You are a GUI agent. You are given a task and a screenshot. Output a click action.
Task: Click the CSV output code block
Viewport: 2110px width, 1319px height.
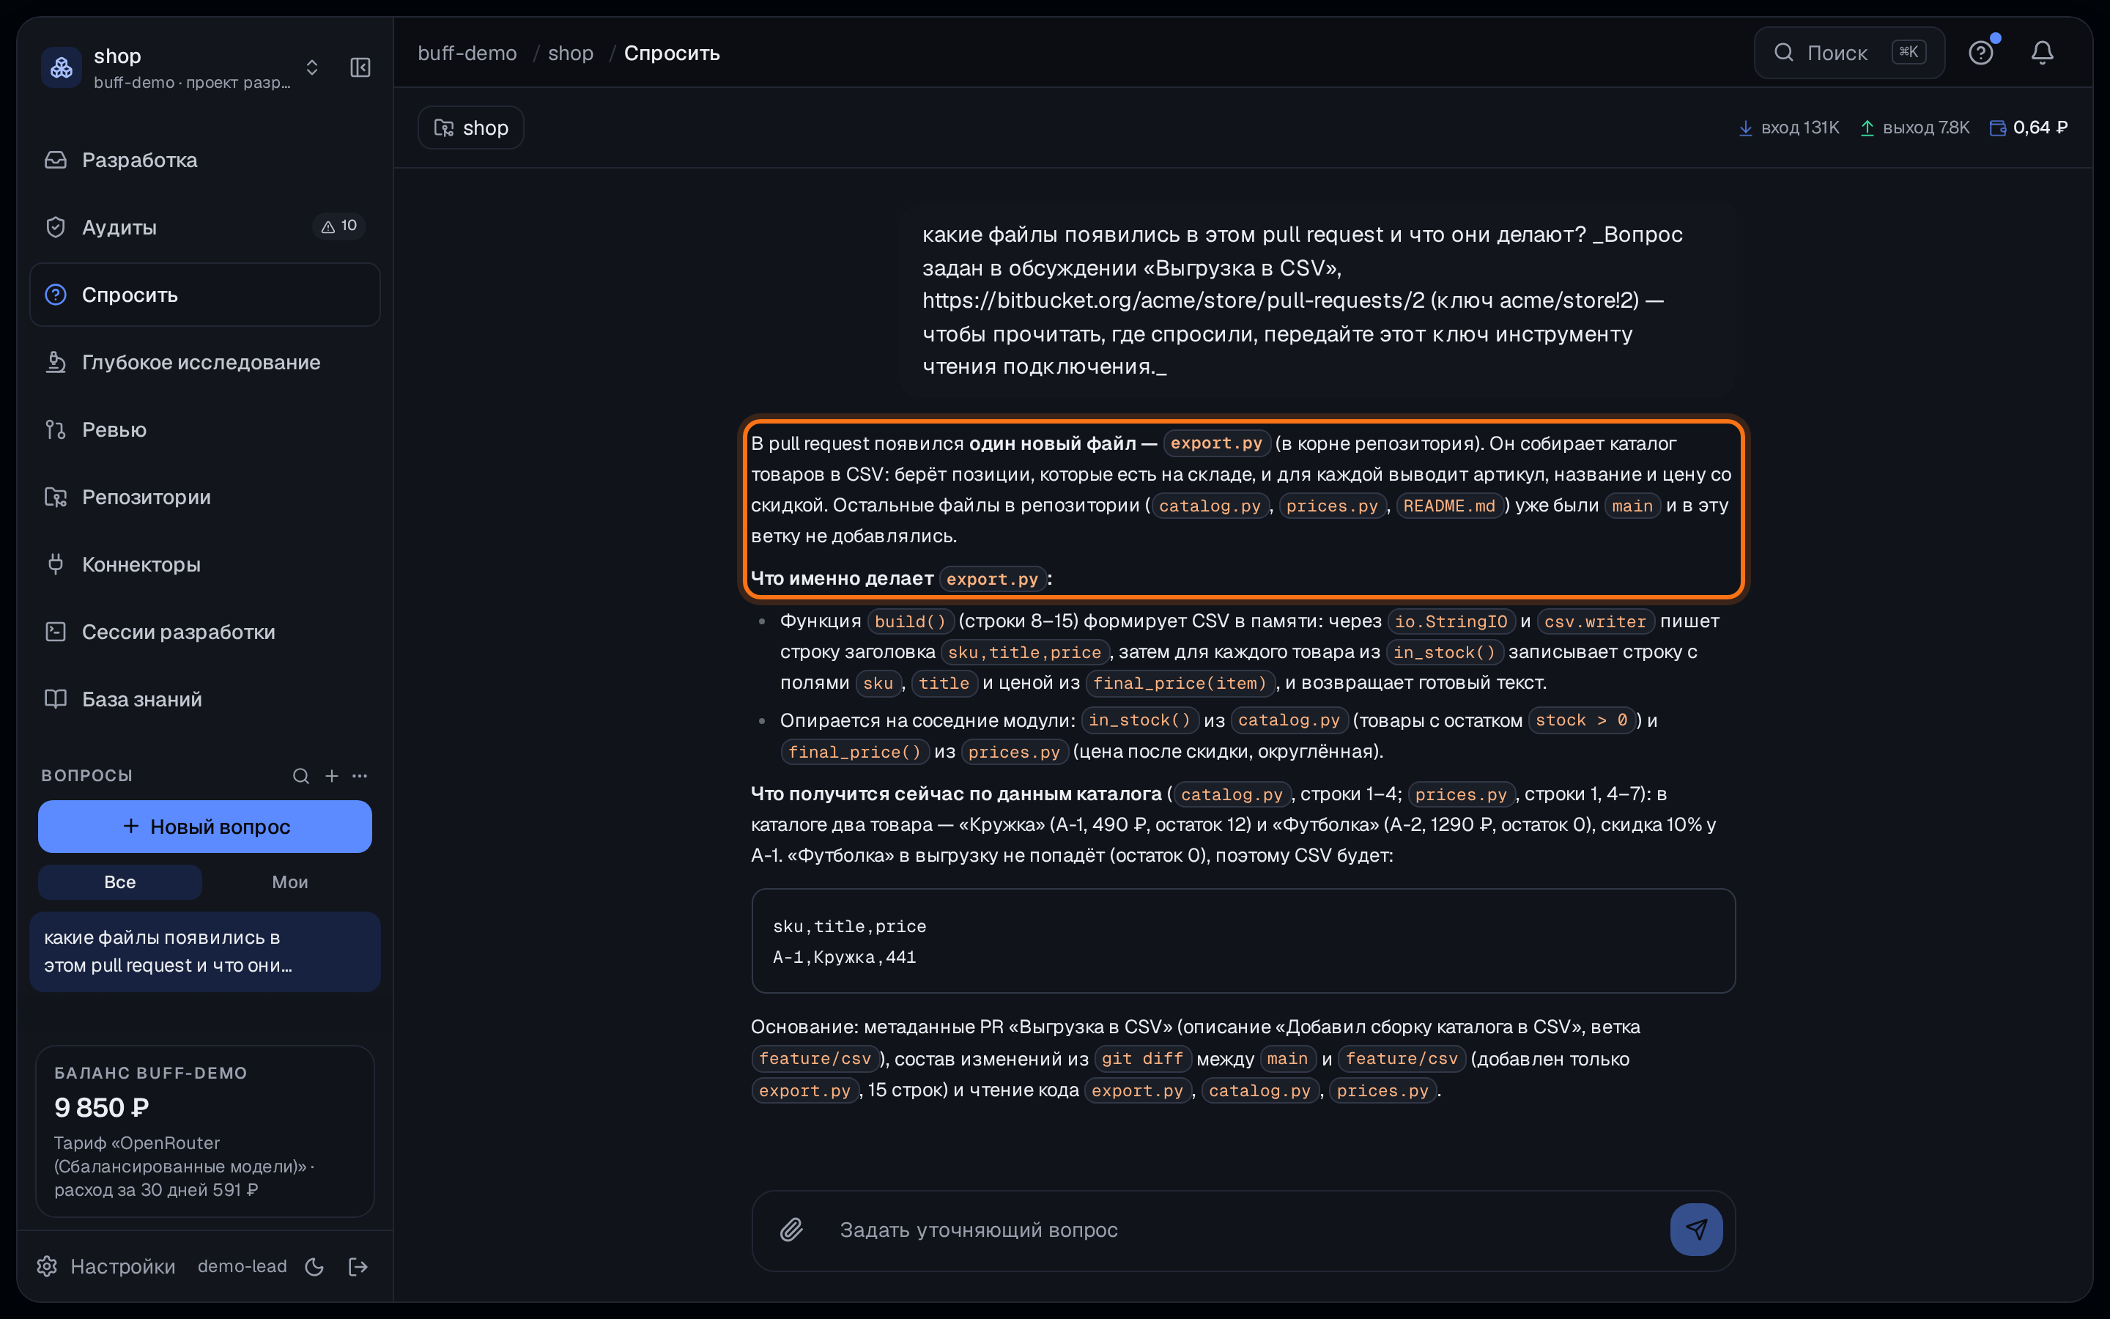click(1243, 942)
